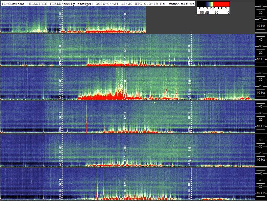Click the www.vlf.it link in header
Viewport: 267px width, 201px height.
182,3
